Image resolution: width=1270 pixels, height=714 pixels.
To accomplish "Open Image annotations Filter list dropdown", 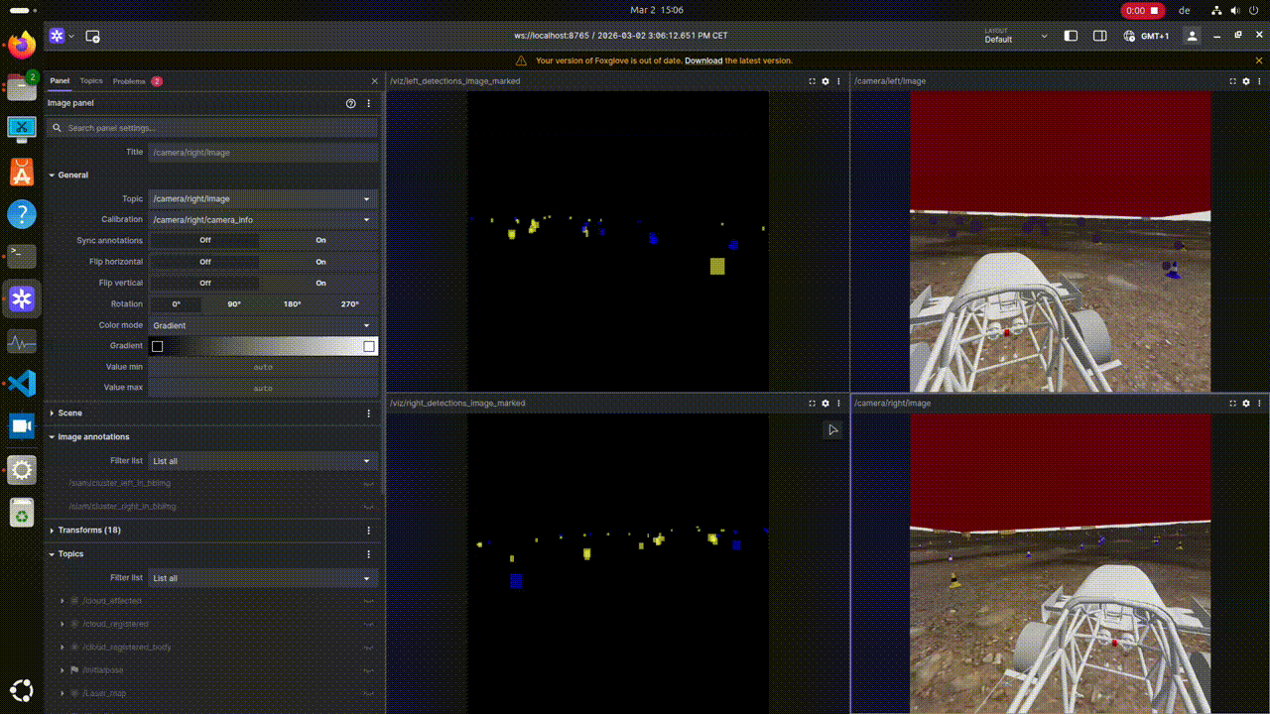I will pos(263,461).
